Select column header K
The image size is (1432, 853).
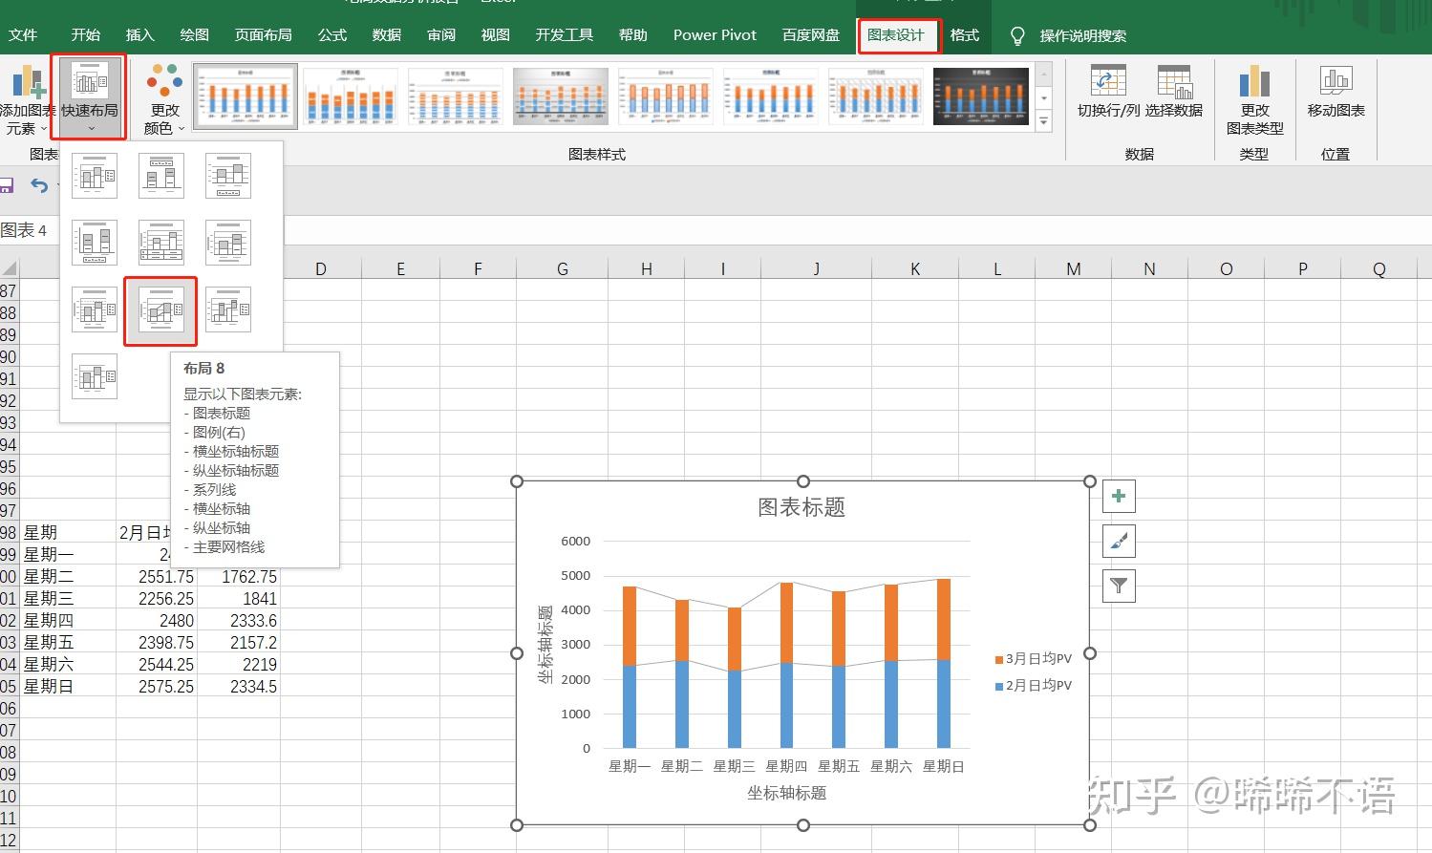click(915, 269)
